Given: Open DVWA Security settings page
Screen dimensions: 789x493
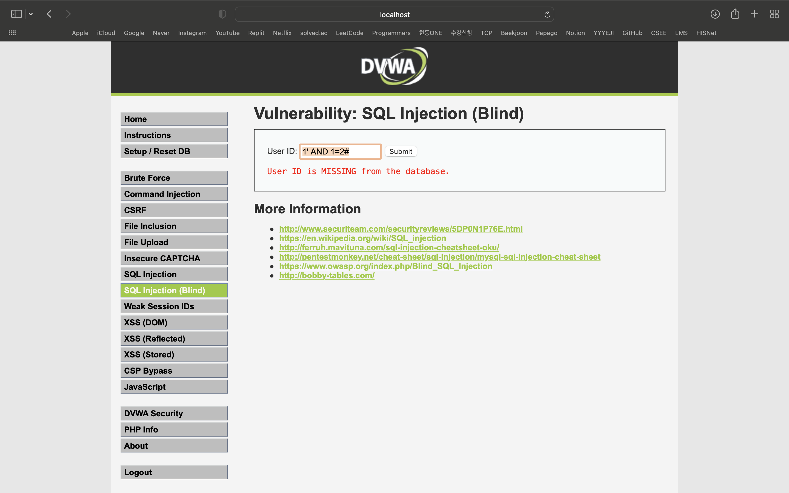Looking at the screenshot, I should [x=174, y=414].
